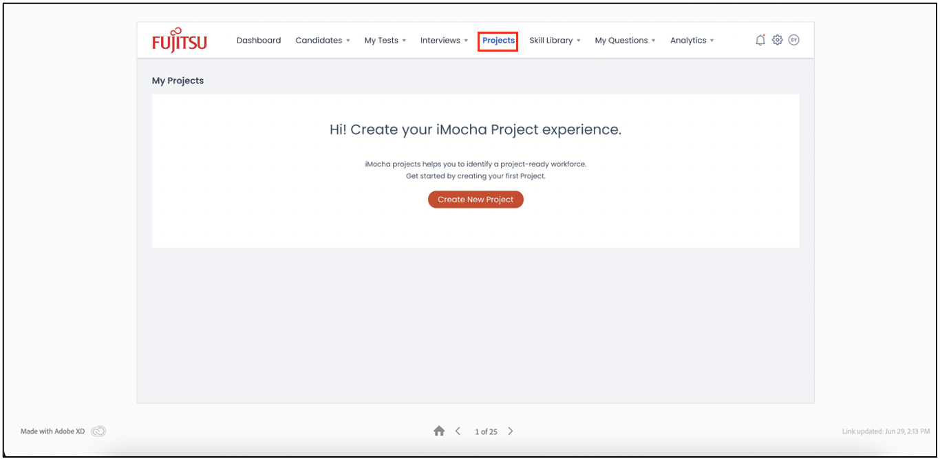940x459 pixels.
Task: Click the Made with Adobe XD link
Action: point(53,431)
